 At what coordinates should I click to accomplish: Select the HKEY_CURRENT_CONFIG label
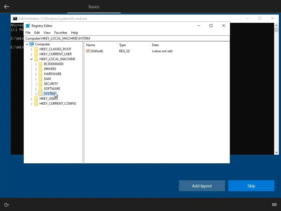click(58, 104)
